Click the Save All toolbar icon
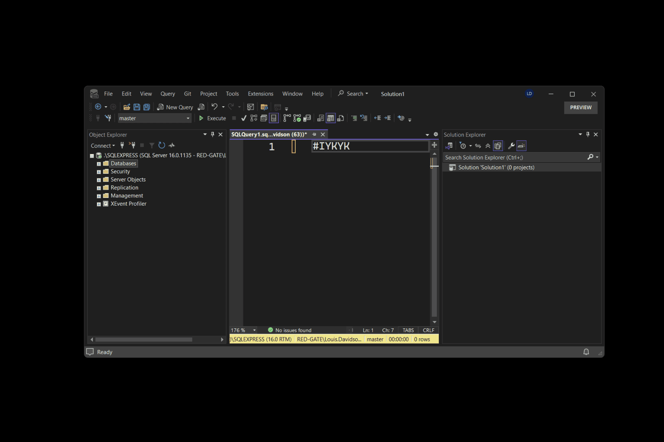 [x=147, y=107]
